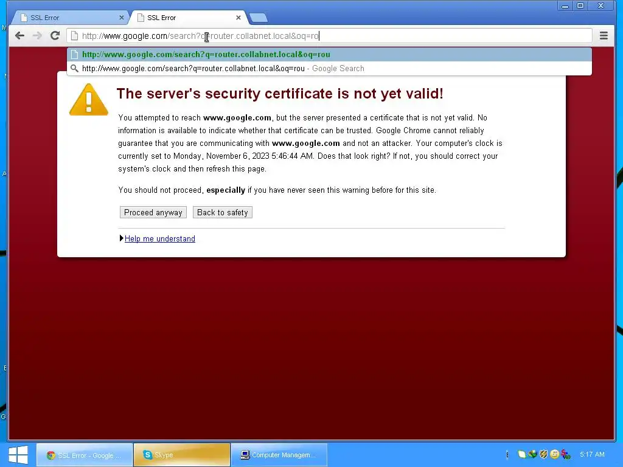Reload the page with the refresh icon
The height and width of the screenshot is (467, 623).
point(55,36)
